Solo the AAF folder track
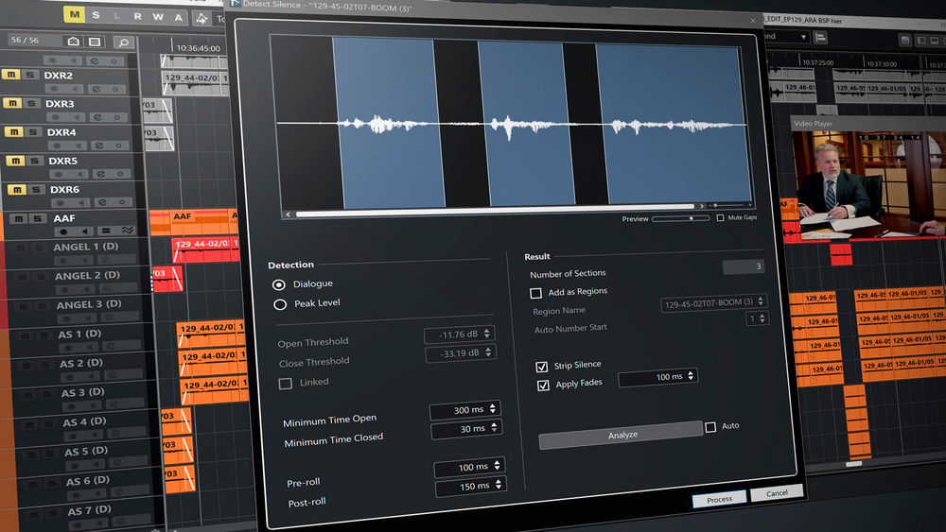The width and height of the screenshot is (946, 532). point(36,218)
